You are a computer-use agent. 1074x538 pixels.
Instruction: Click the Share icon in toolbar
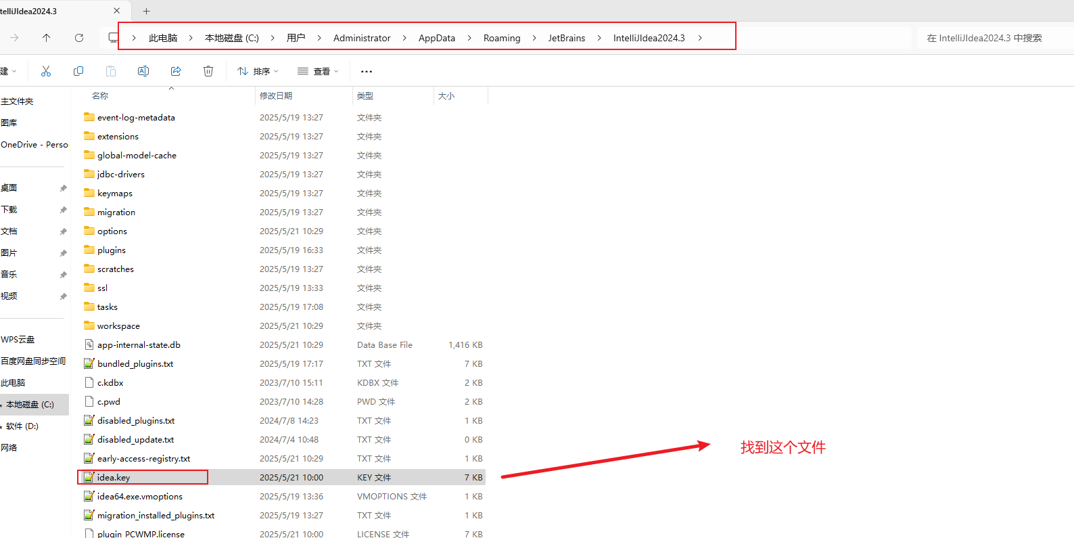176,71
